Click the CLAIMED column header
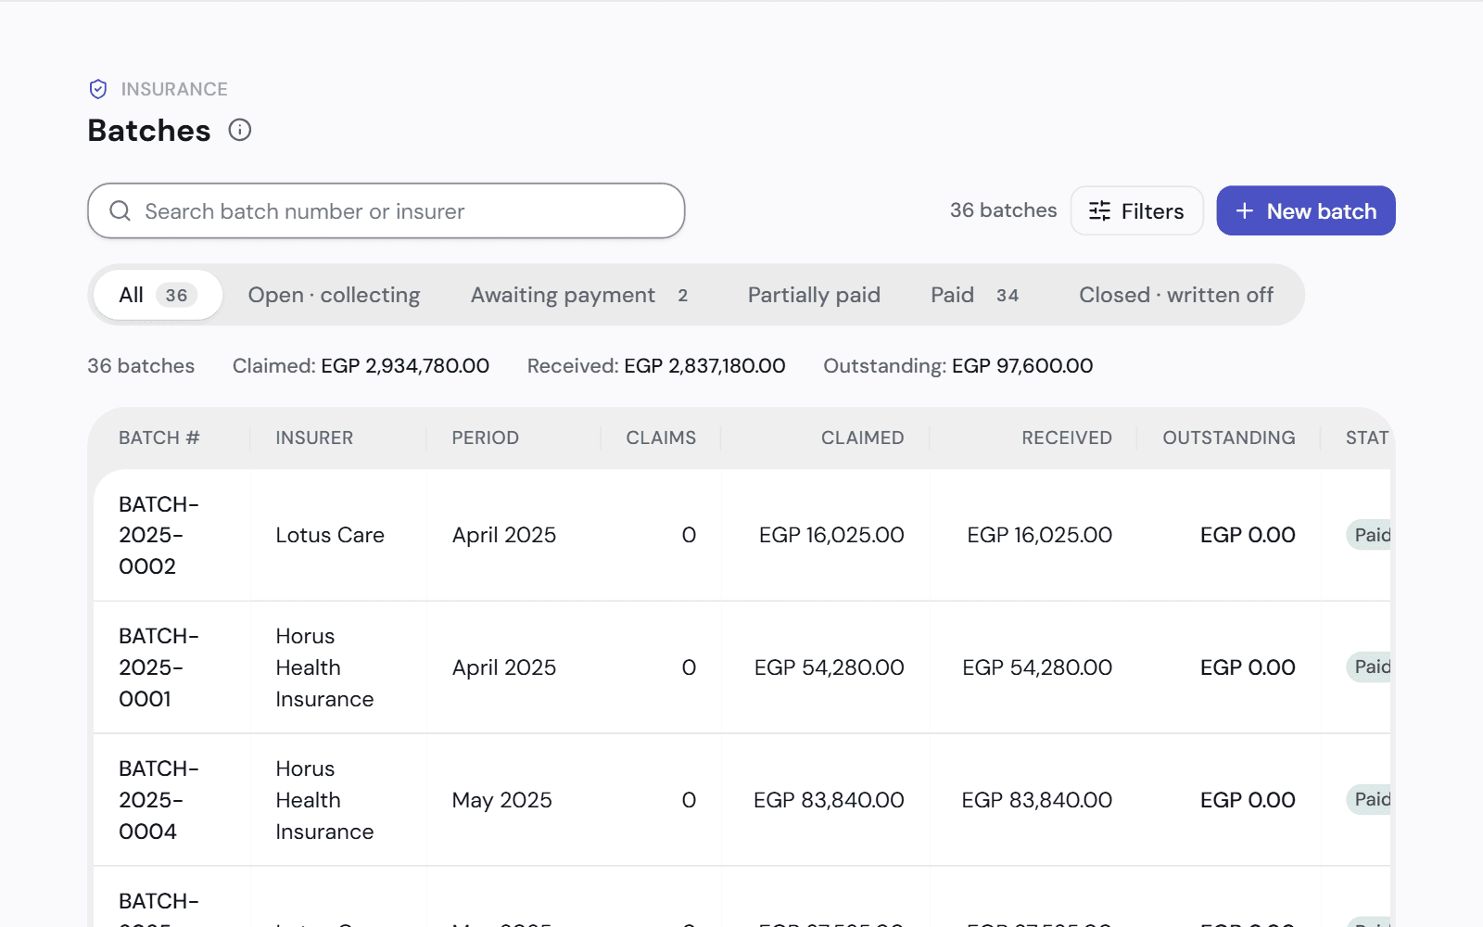The width and height of the screenshot is (1483, 927). pyautogui.click(x=862, y=438)
